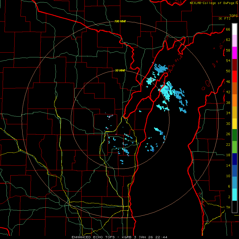Click the [K FT] units label
This screenshot has height=239, width=239.
224,18
